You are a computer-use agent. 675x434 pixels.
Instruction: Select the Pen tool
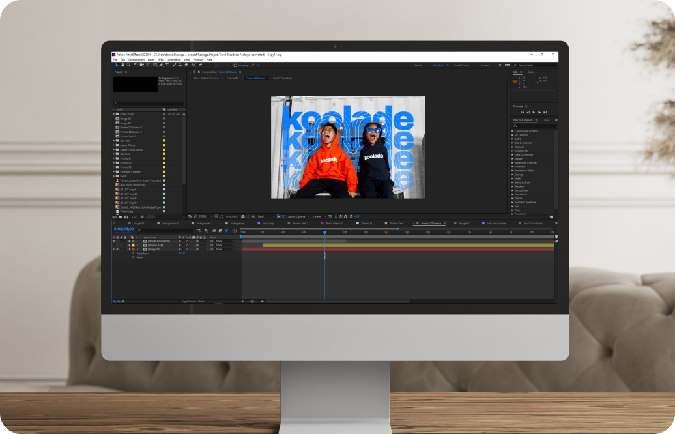click(x=161, y=65)
